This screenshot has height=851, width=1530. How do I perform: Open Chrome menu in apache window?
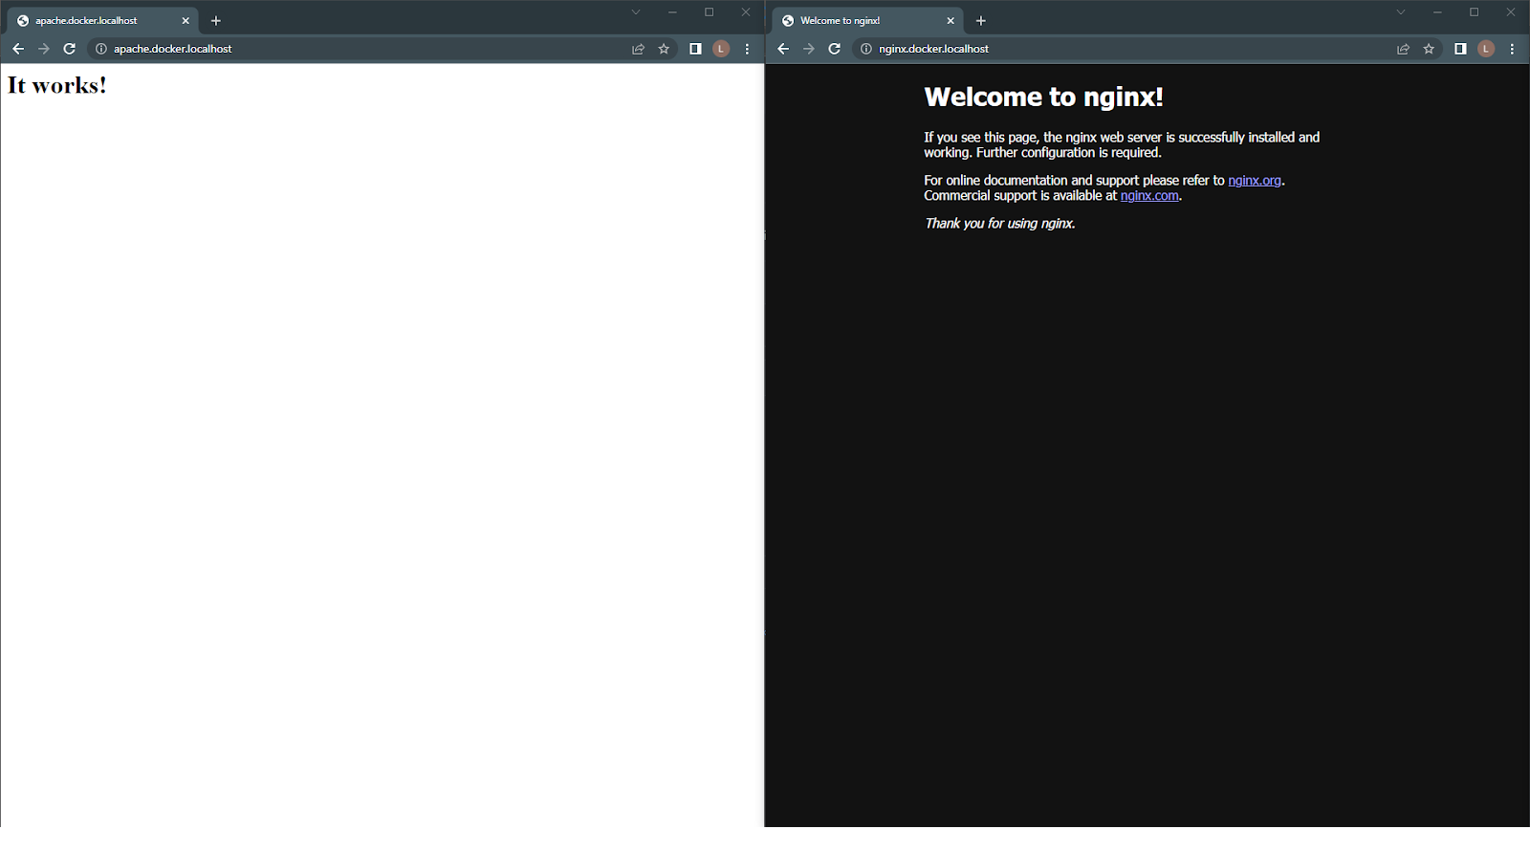click(x=747, y=49)
